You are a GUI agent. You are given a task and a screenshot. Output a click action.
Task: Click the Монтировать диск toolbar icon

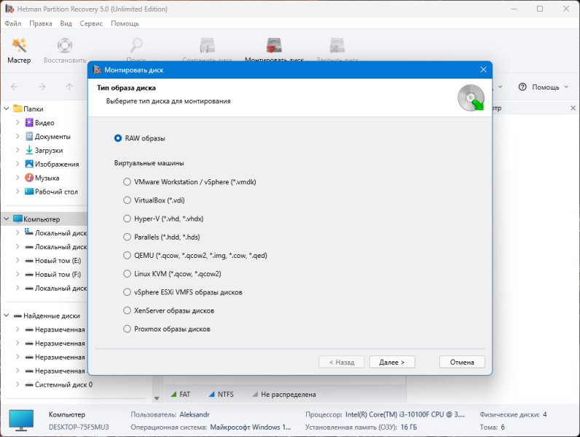274,45
